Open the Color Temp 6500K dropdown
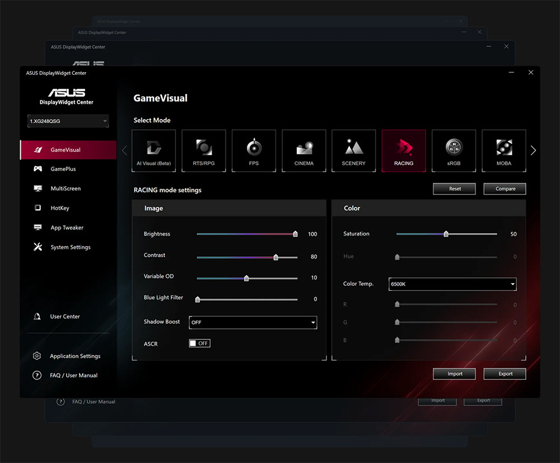Viewport: 560px width, 463px height. (x=452, y=284)
